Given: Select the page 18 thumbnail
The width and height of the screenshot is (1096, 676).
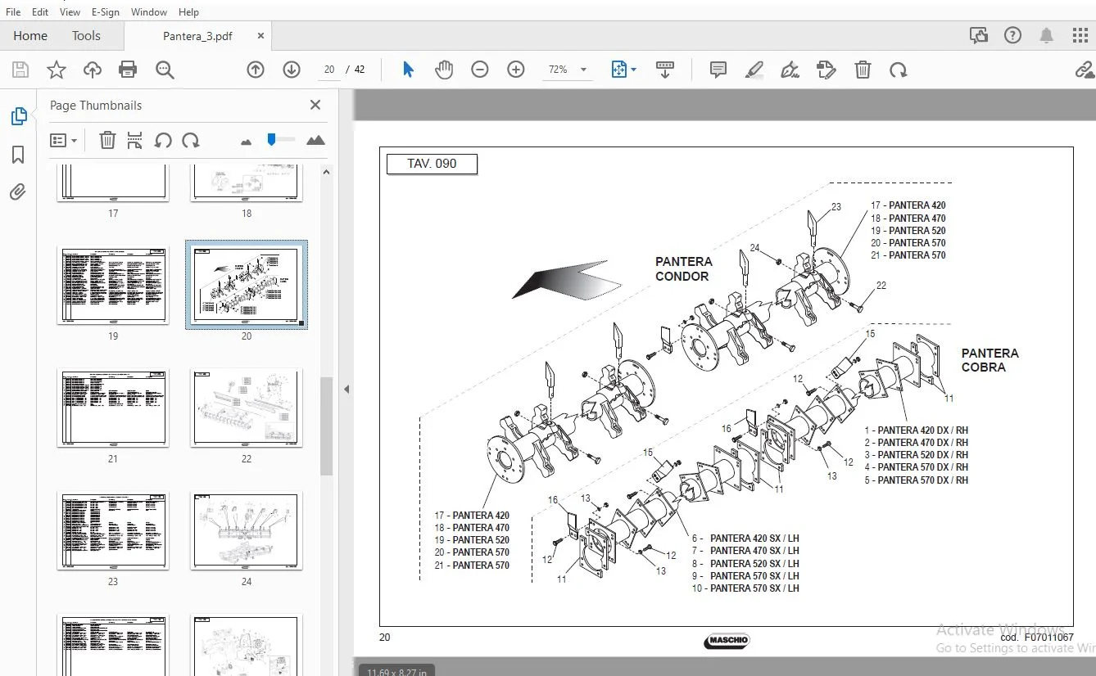Looking at the screenshot, I should coord(247,183).
